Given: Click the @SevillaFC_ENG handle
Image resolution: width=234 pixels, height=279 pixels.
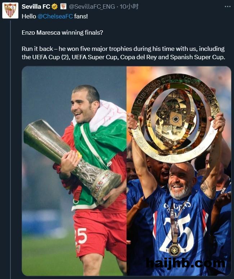Looking at the screenshot, I should pos(92,6).
